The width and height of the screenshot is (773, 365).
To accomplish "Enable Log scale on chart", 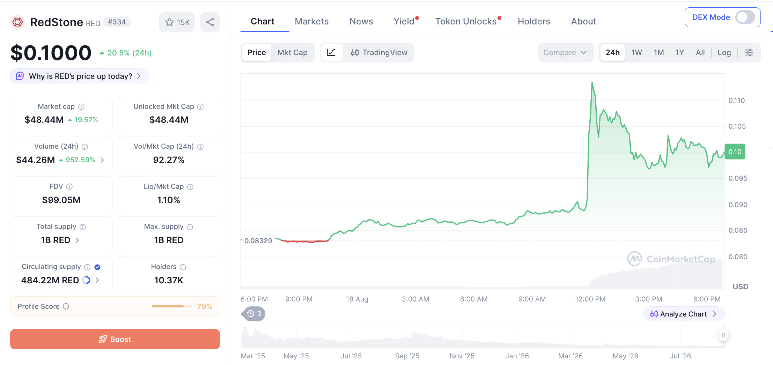I will (x=724, y=52).
